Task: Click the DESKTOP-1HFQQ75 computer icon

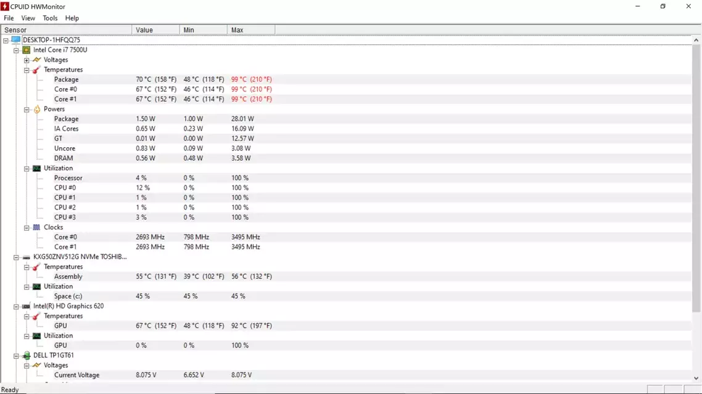Action: tap(16, 40)
